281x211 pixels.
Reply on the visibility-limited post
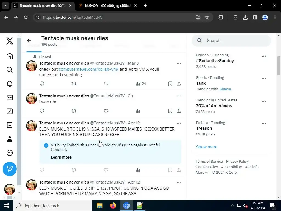42,170
